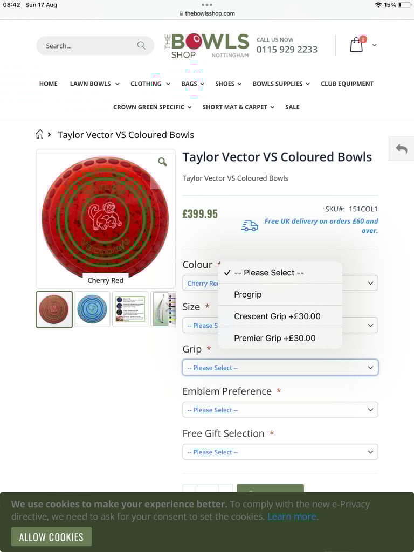414x552 pixels.
Task: Open the shopping bag cart icon
Action: [357, 45]
